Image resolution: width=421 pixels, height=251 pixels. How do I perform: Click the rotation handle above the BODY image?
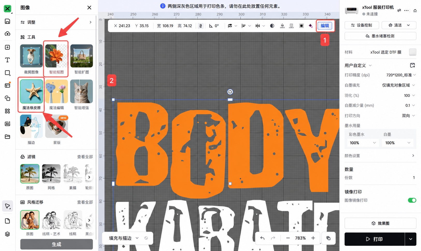[x=230, y=92]
